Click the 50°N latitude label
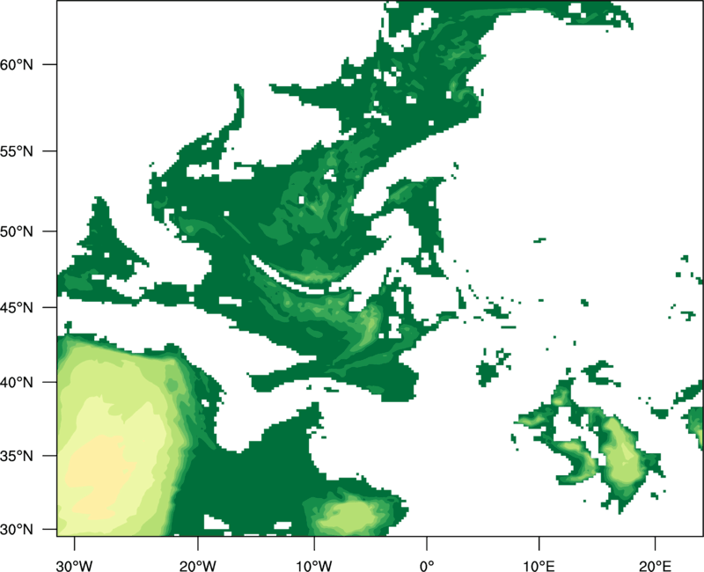Image resolution: width=704 pixels, height=572 pixels. pos(17,231)
